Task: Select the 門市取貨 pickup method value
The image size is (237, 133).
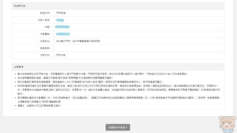Action: [x=61, y=13]
